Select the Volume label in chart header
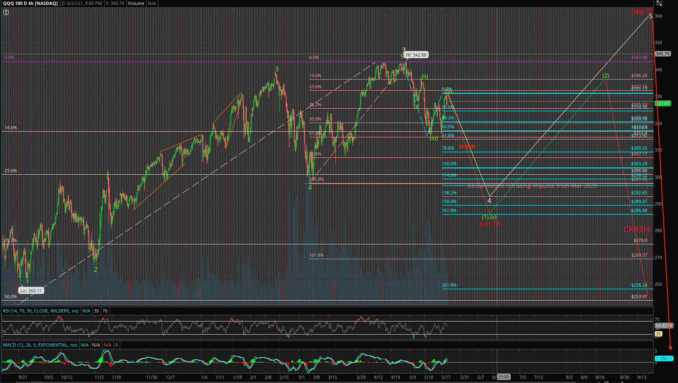678x383 pixels. pyautogui.click(x=136, y=3)
